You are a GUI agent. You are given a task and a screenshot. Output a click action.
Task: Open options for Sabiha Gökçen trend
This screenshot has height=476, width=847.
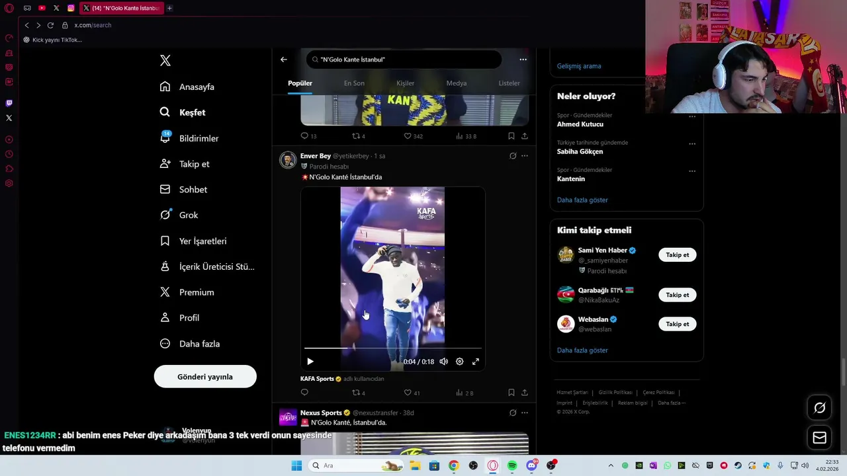pos(692,144)
